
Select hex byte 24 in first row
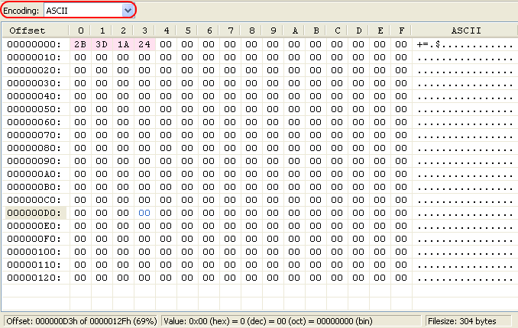144,44
